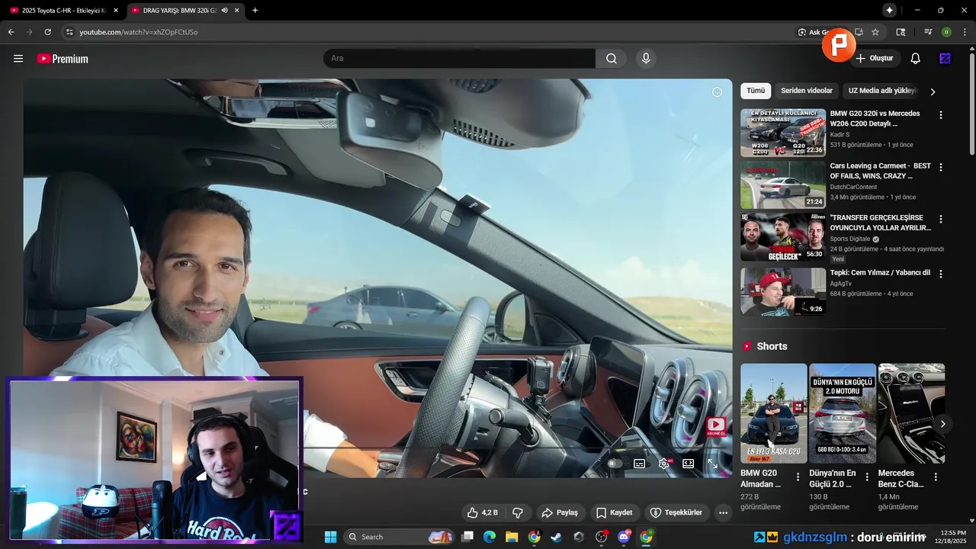Open Microsoft Edge from the taskbar
Image resolution: width=976 pixels, height=549 pixels.
[490, 537]
